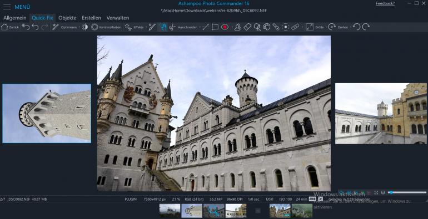Select the bandage repair tool

(295, 27)
